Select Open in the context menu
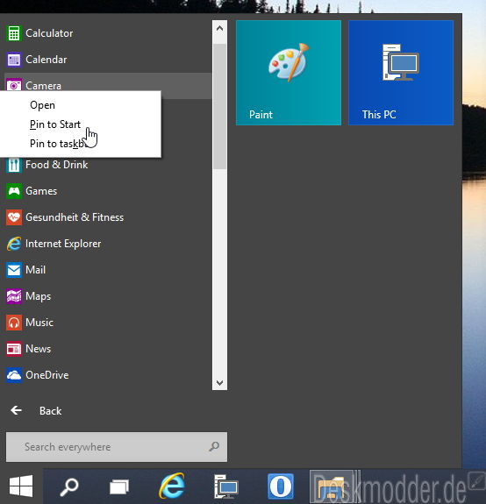This screenshot has width=486, height=504. [x=42, y=105]
